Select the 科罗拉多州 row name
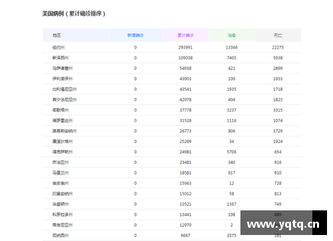The height and width of the screenshot is (241, 333). click(63, 214)
